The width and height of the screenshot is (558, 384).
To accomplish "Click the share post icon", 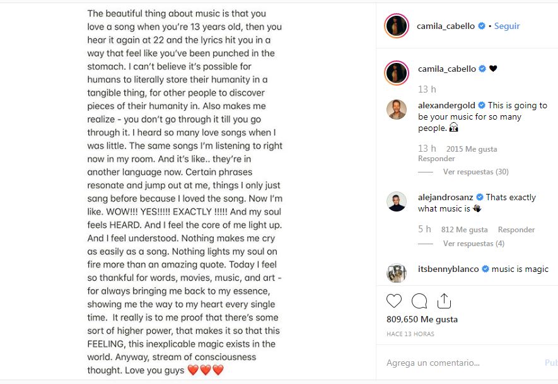I will click(x=444, y=300).
